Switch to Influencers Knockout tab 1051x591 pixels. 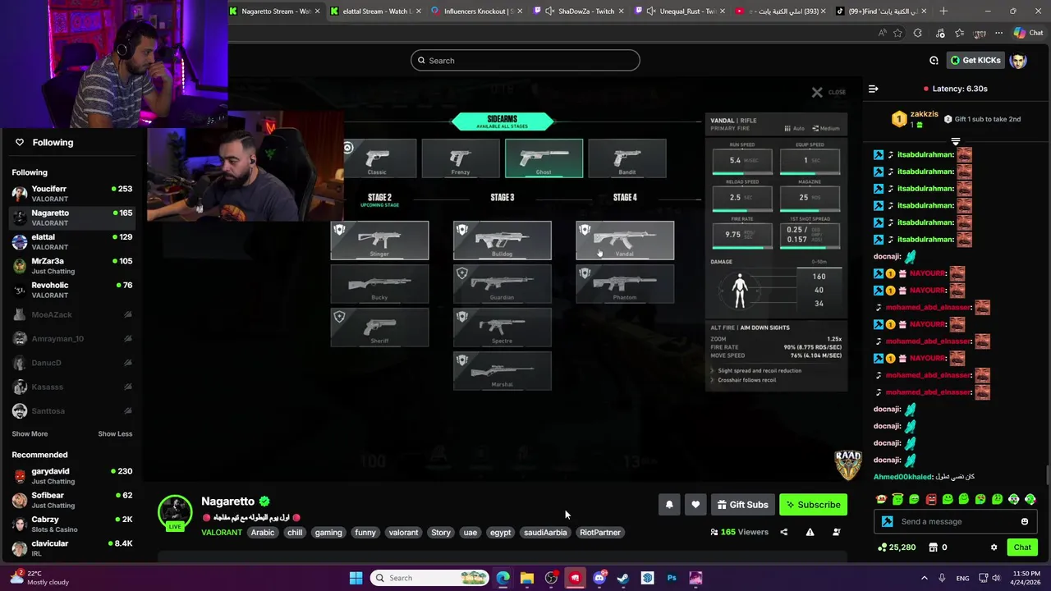coord(476,11)
